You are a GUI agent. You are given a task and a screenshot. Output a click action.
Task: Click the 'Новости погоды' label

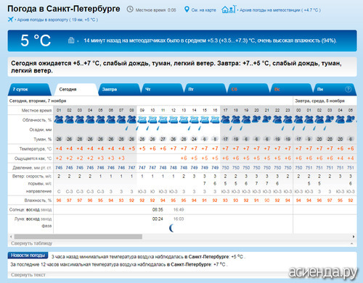(28, 255)
